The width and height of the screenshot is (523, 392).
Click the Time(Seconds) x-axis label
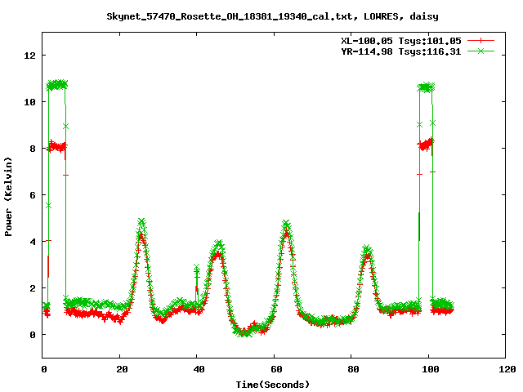tap(273, 385)
